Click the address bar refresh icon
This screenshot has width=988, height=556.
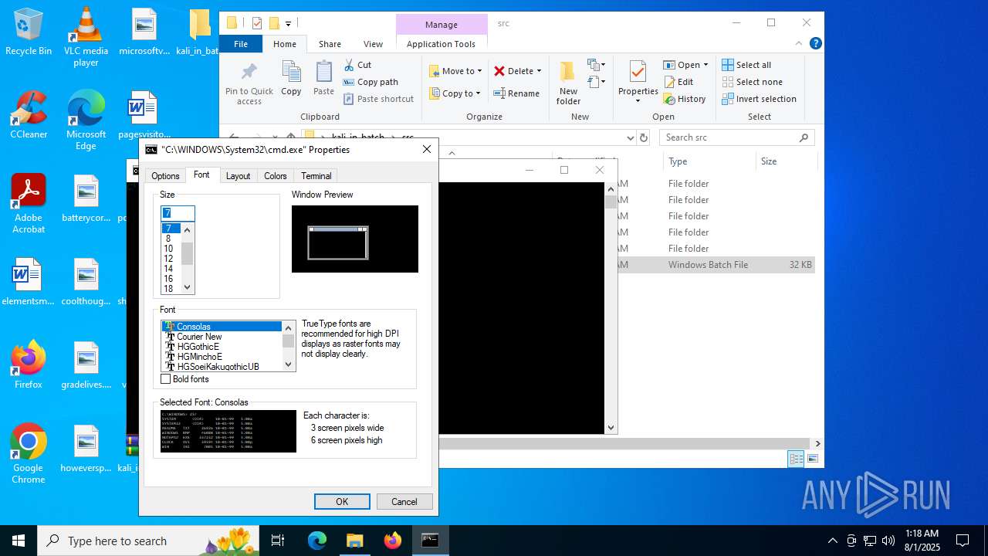point(644,137)
